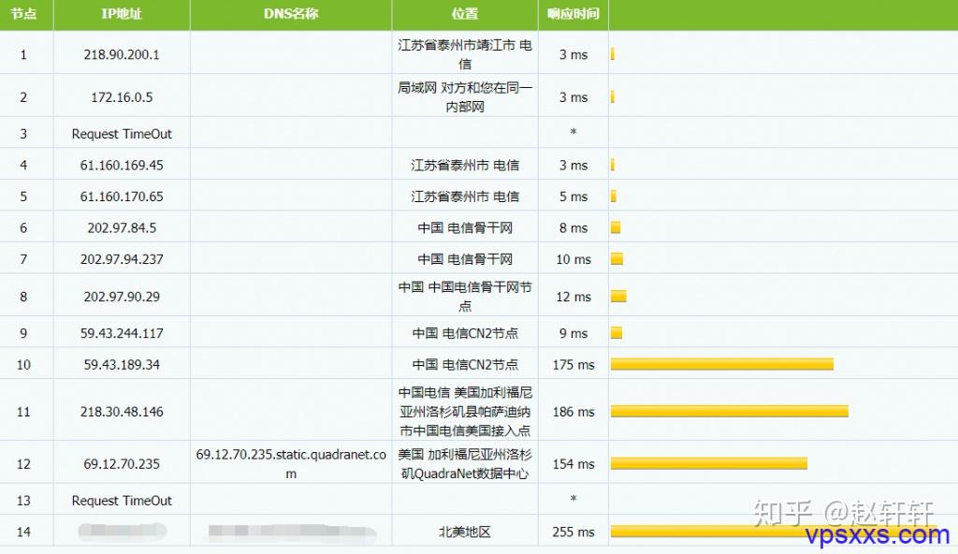Click location 中国 电信CN2节点 on node 10
Image resolution: width=958 pixels, height=554 pixels.
[465, 364]
